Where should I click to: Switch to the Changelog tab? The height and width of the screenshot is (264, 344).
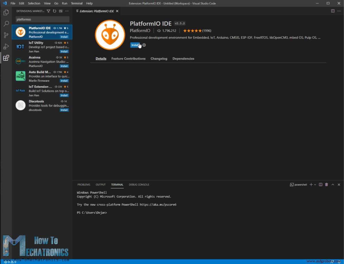[x=159, y=58]
